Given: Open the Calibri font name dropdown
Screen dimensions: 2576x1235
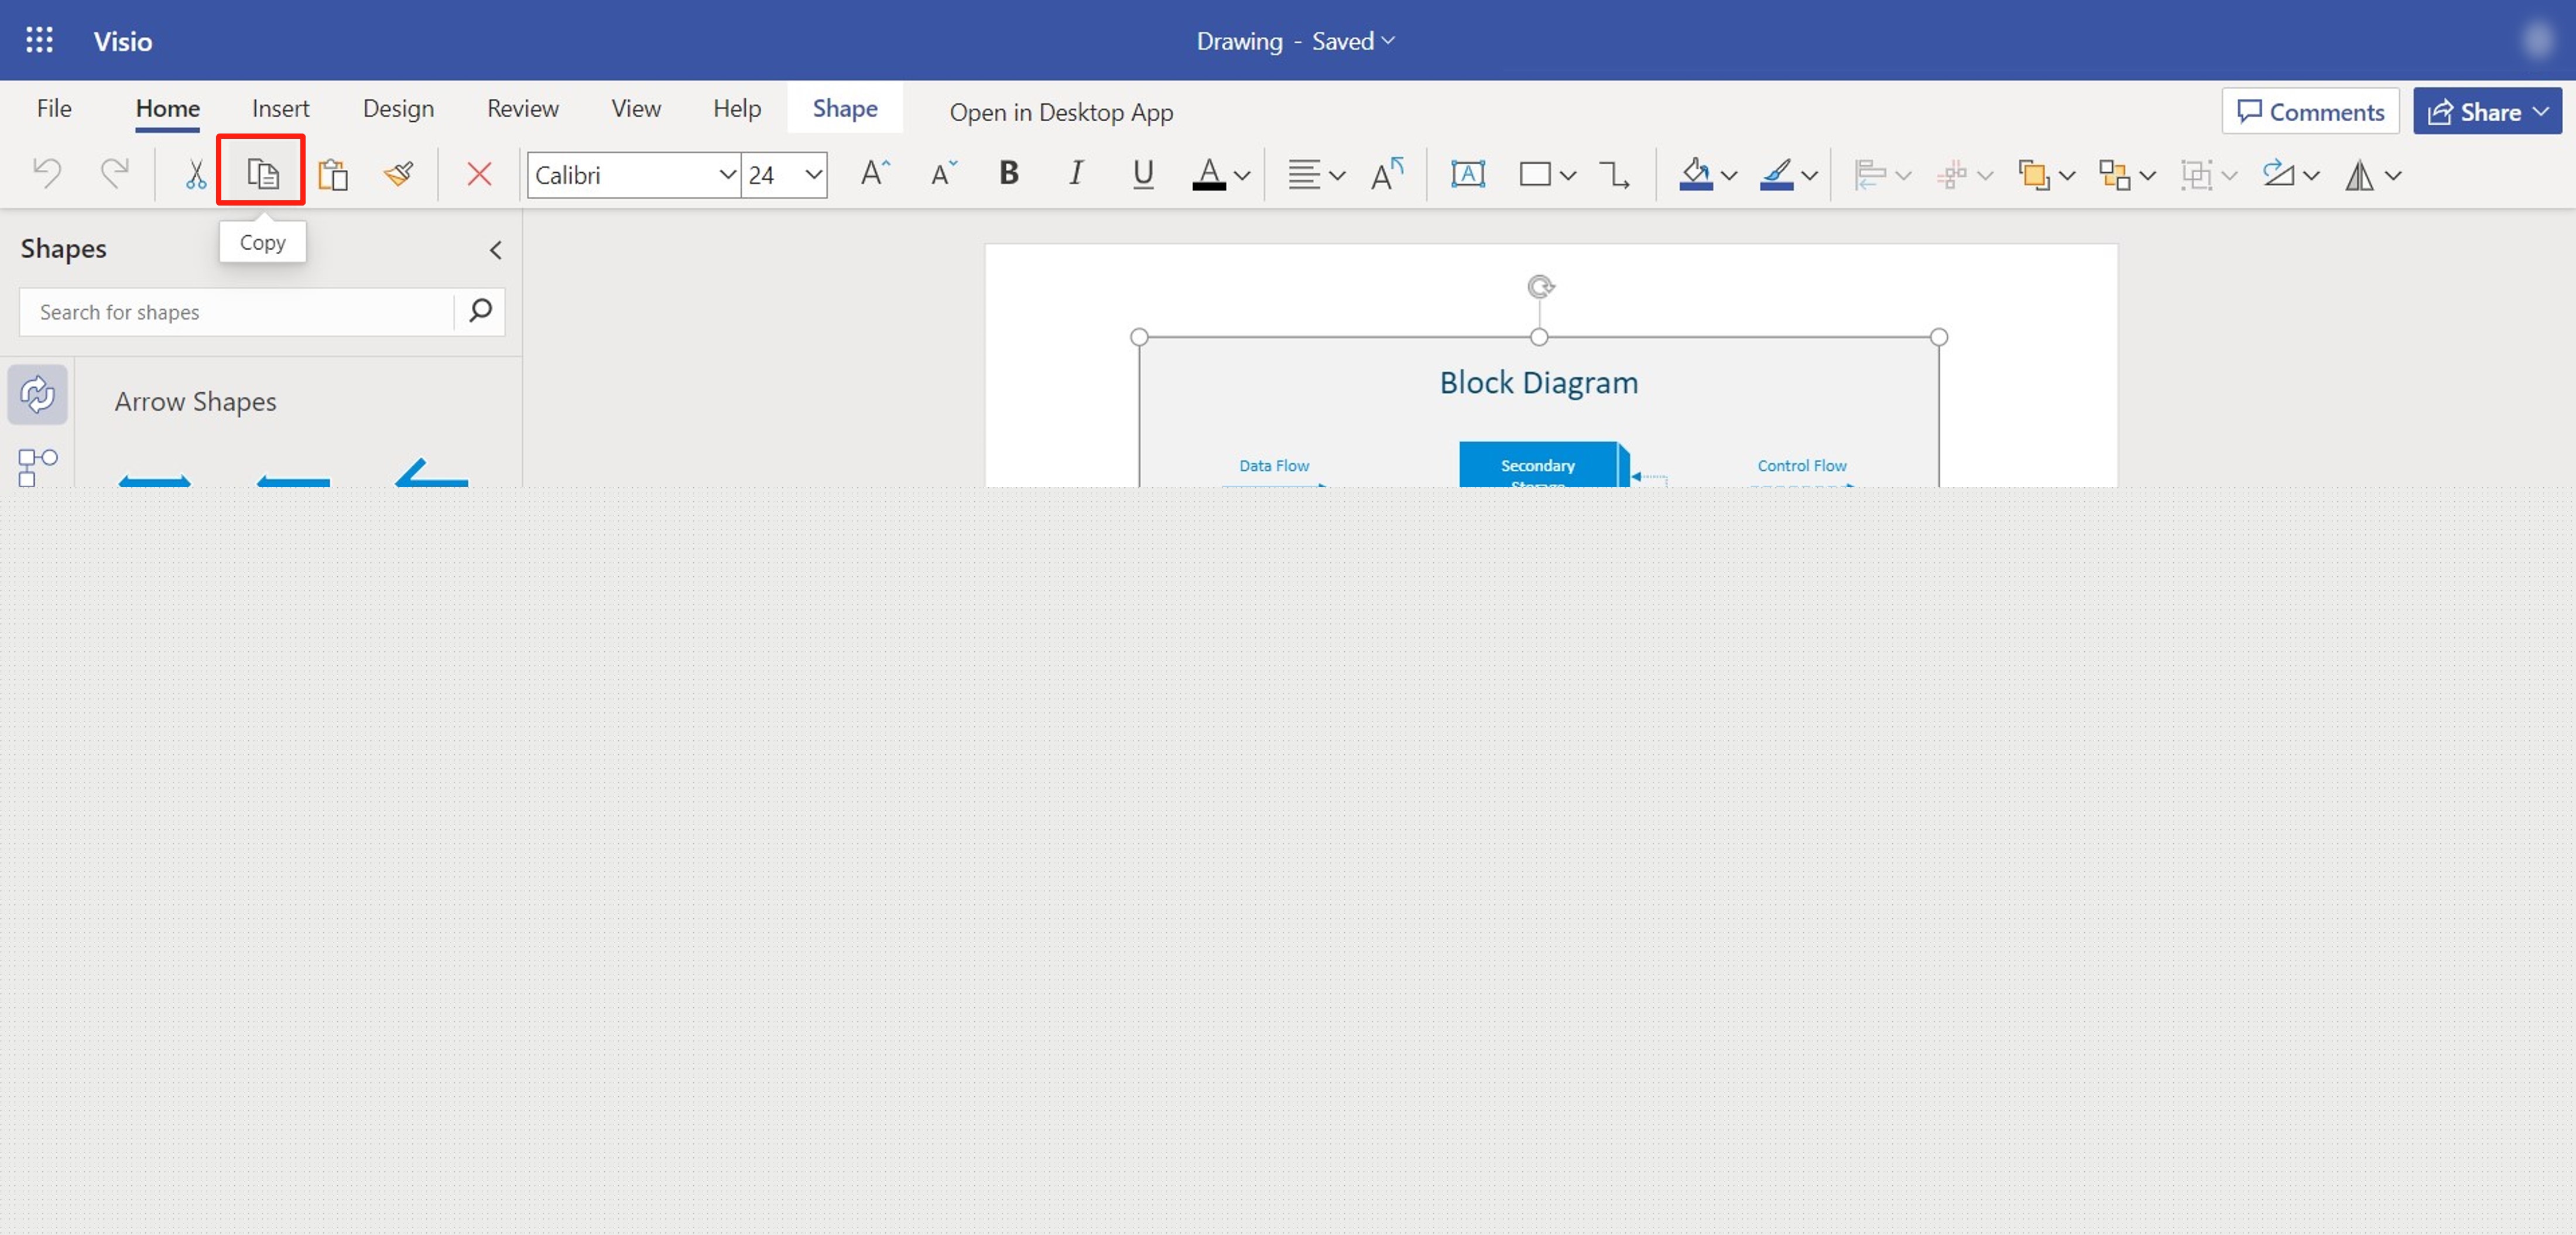Looking at the screenshot, I should pos(727,174).
